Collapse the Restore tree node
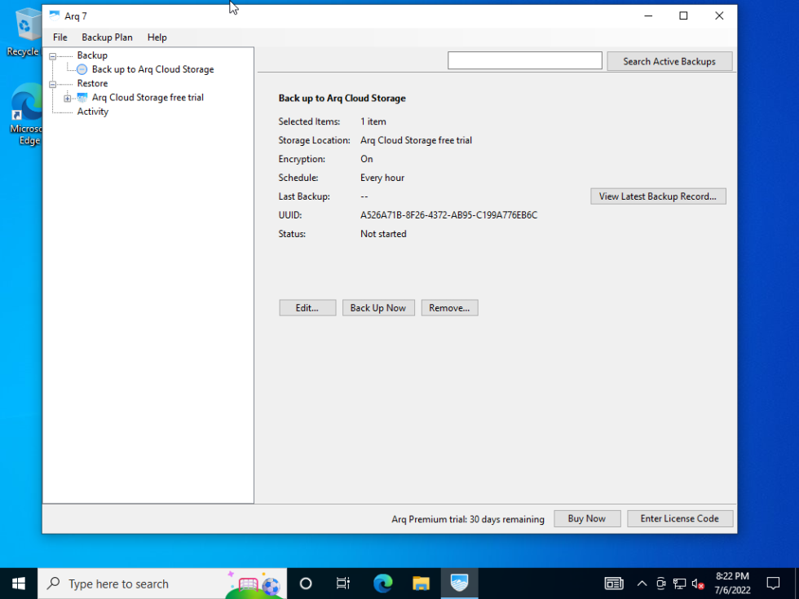 coord(53,83)
